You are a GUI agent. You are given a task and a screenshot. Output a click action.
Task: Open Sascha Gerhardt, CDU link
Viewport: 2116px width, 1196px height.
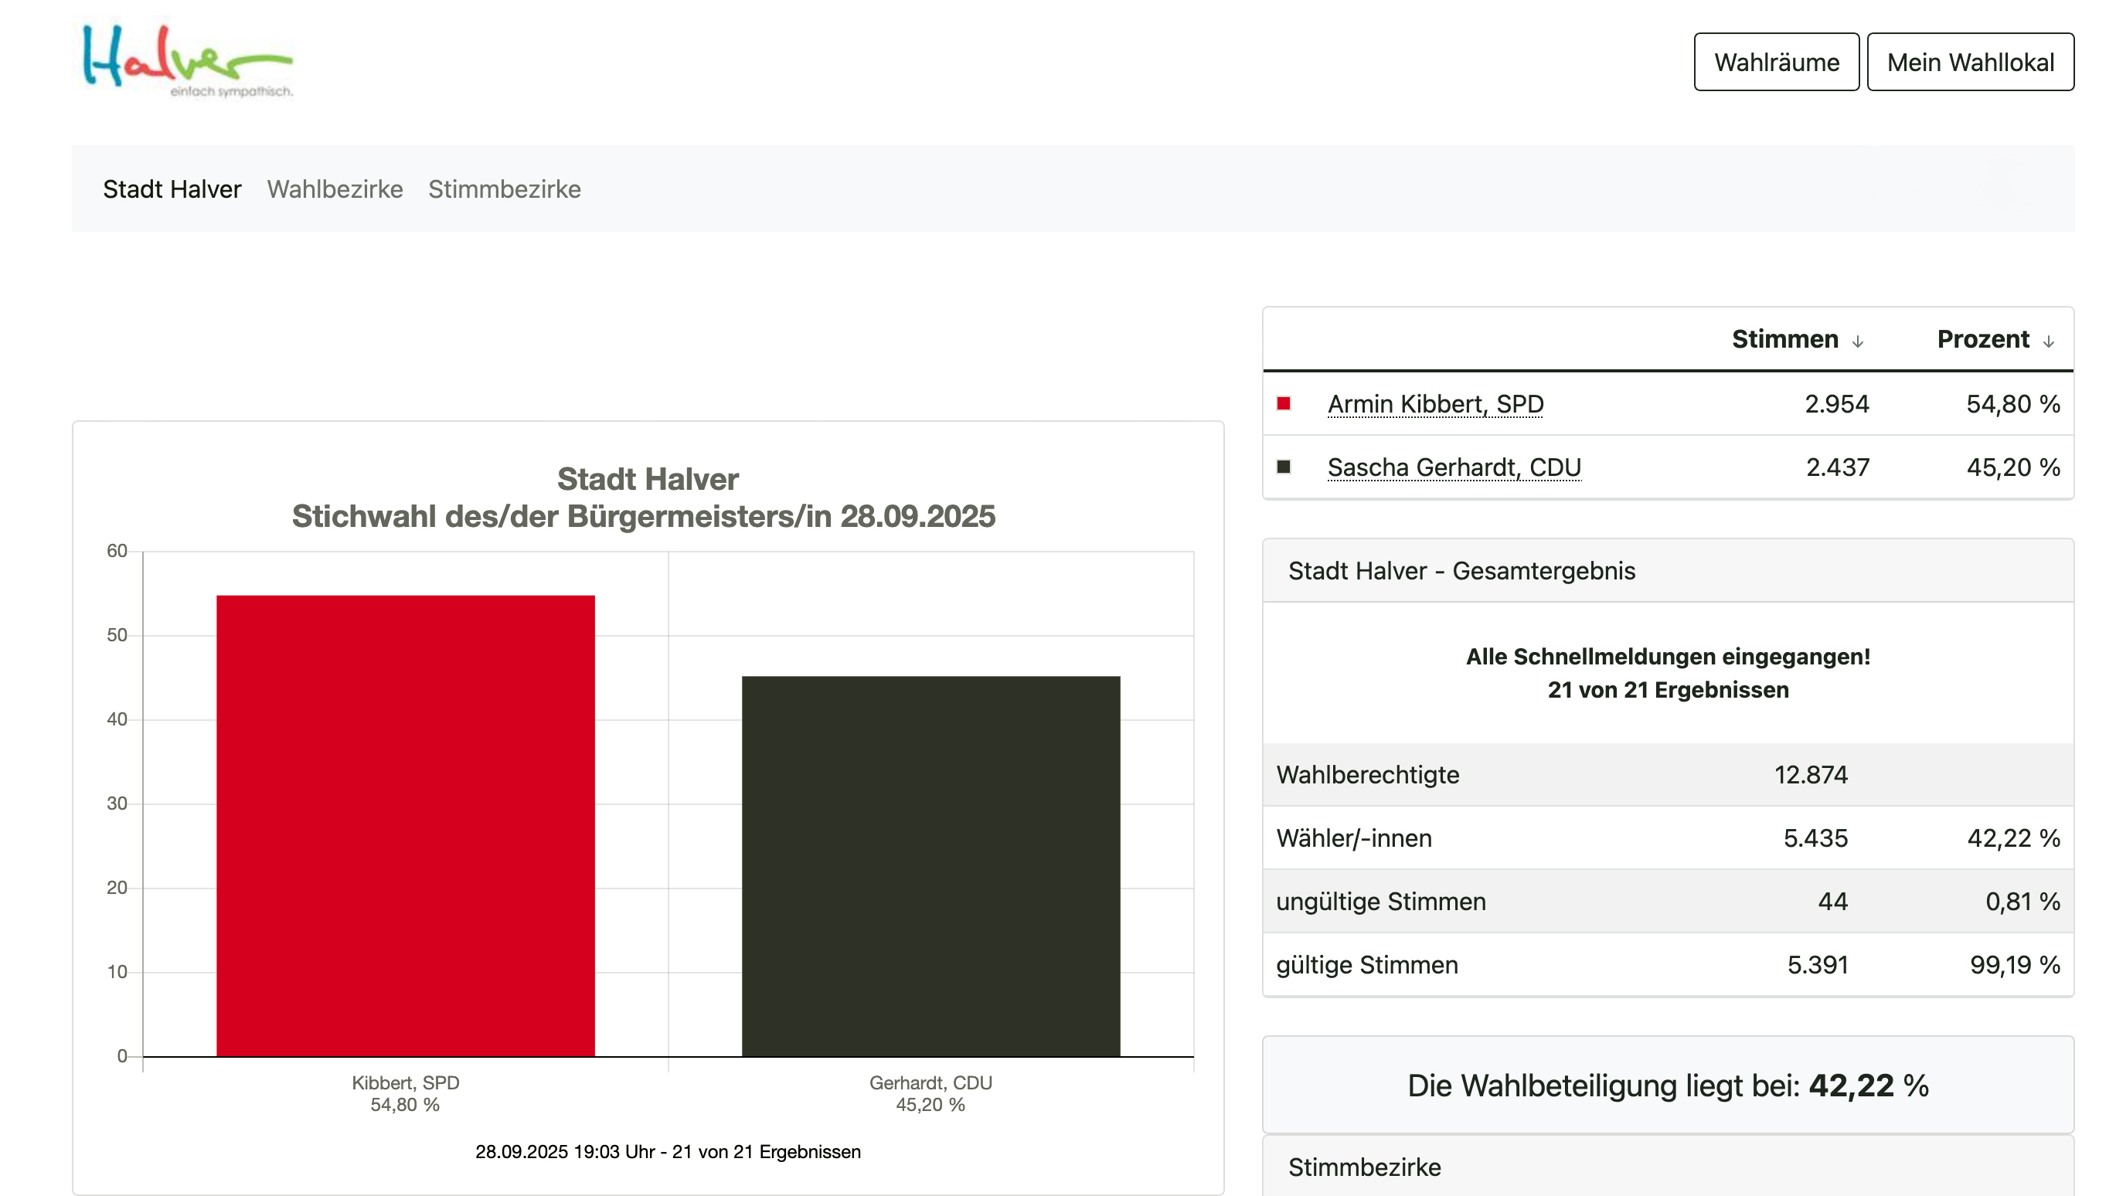pos(1454,467)
